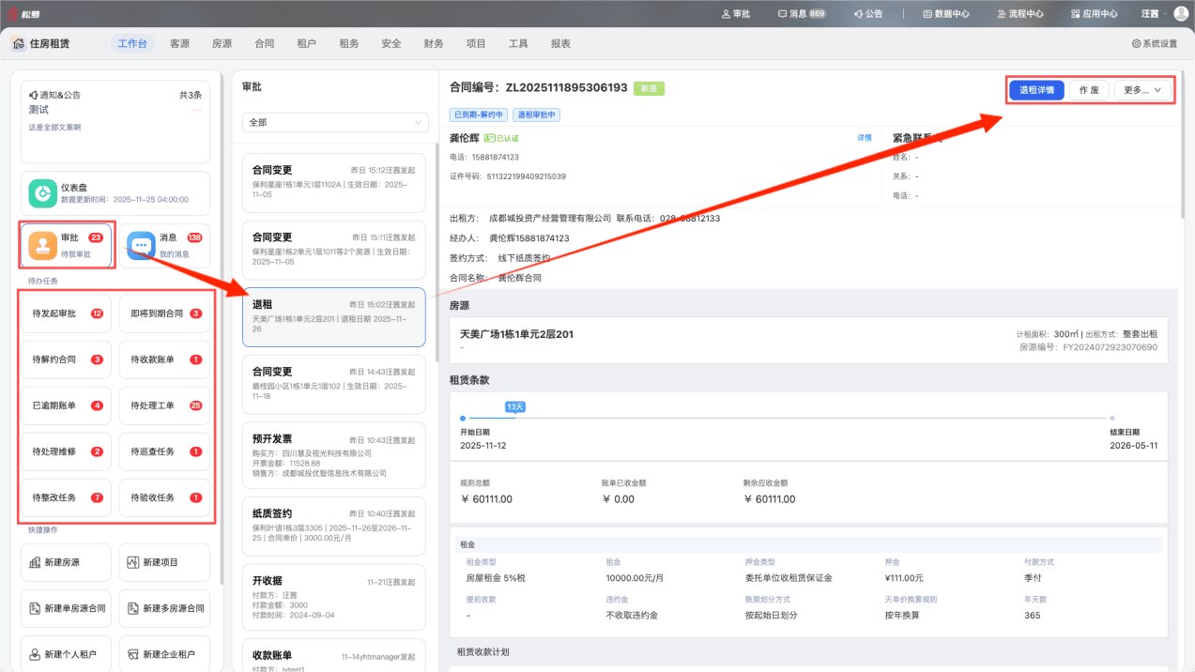Open the 待巡查任务 task card

pyautogui.click(x=164, y=451)
